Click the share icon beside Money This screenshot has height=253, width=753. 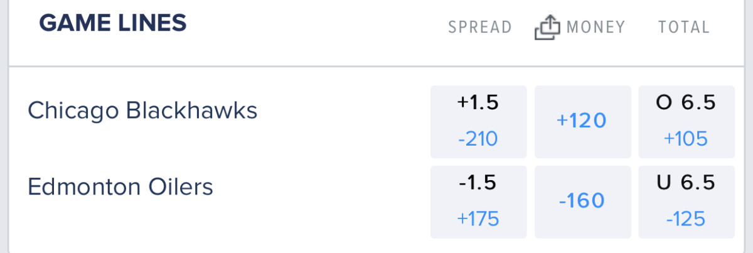pyautogui.click(x=547, y=28)
